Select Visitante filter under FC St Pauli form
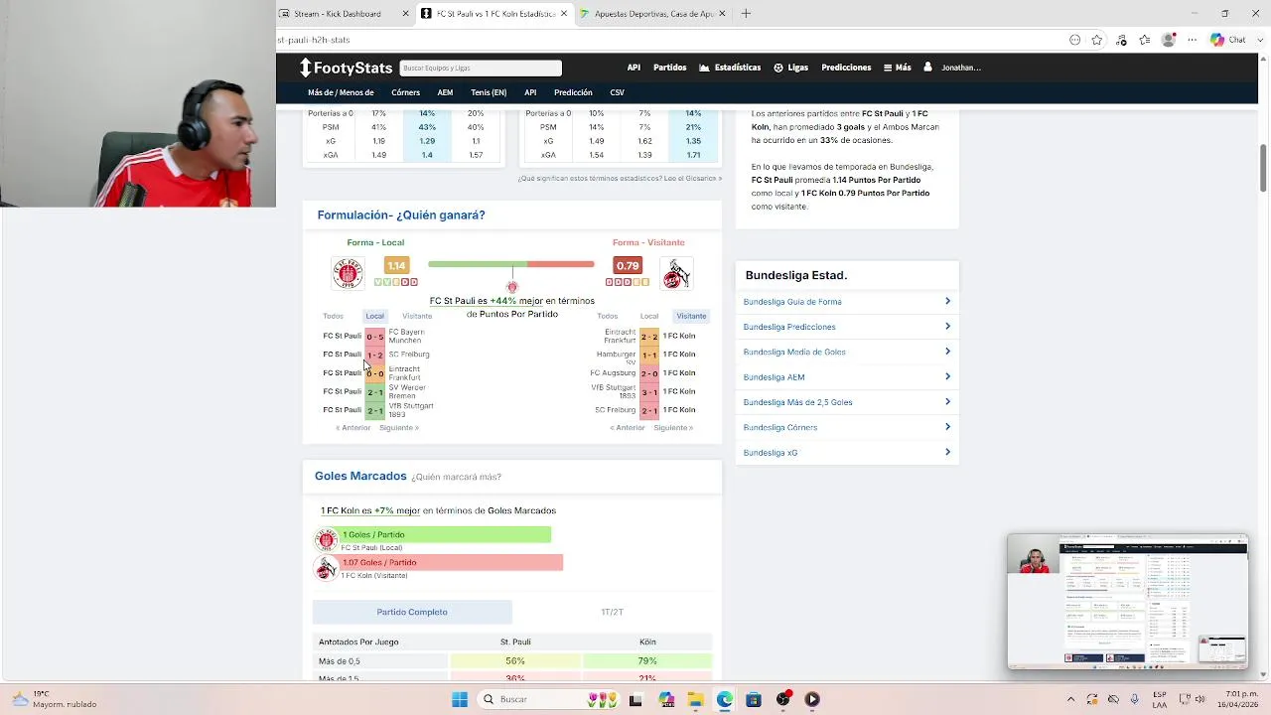This screenshot has width=1271, height=715. click(417, 316)
